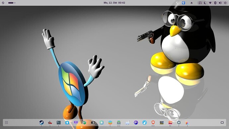229x129 pixels.
Task: Launch Steam from the dock
Action: 41,122
